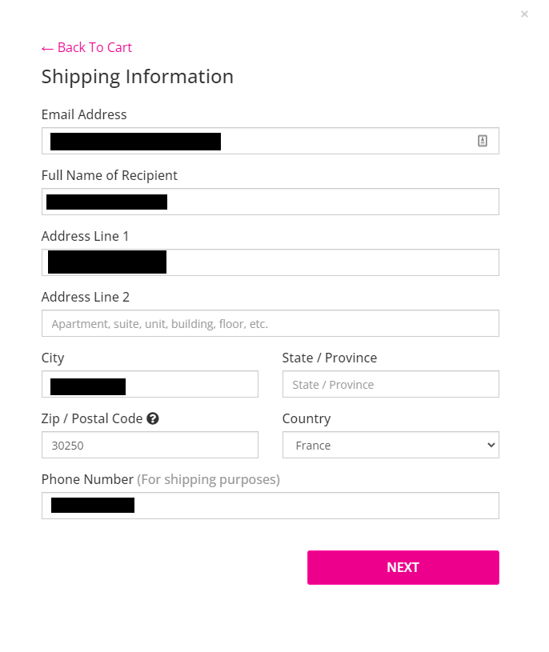Image resolution: width=549 pixels, height=652 pixels.
Task: Click the Full Name of Recipient label
Action: coord(110,175)
